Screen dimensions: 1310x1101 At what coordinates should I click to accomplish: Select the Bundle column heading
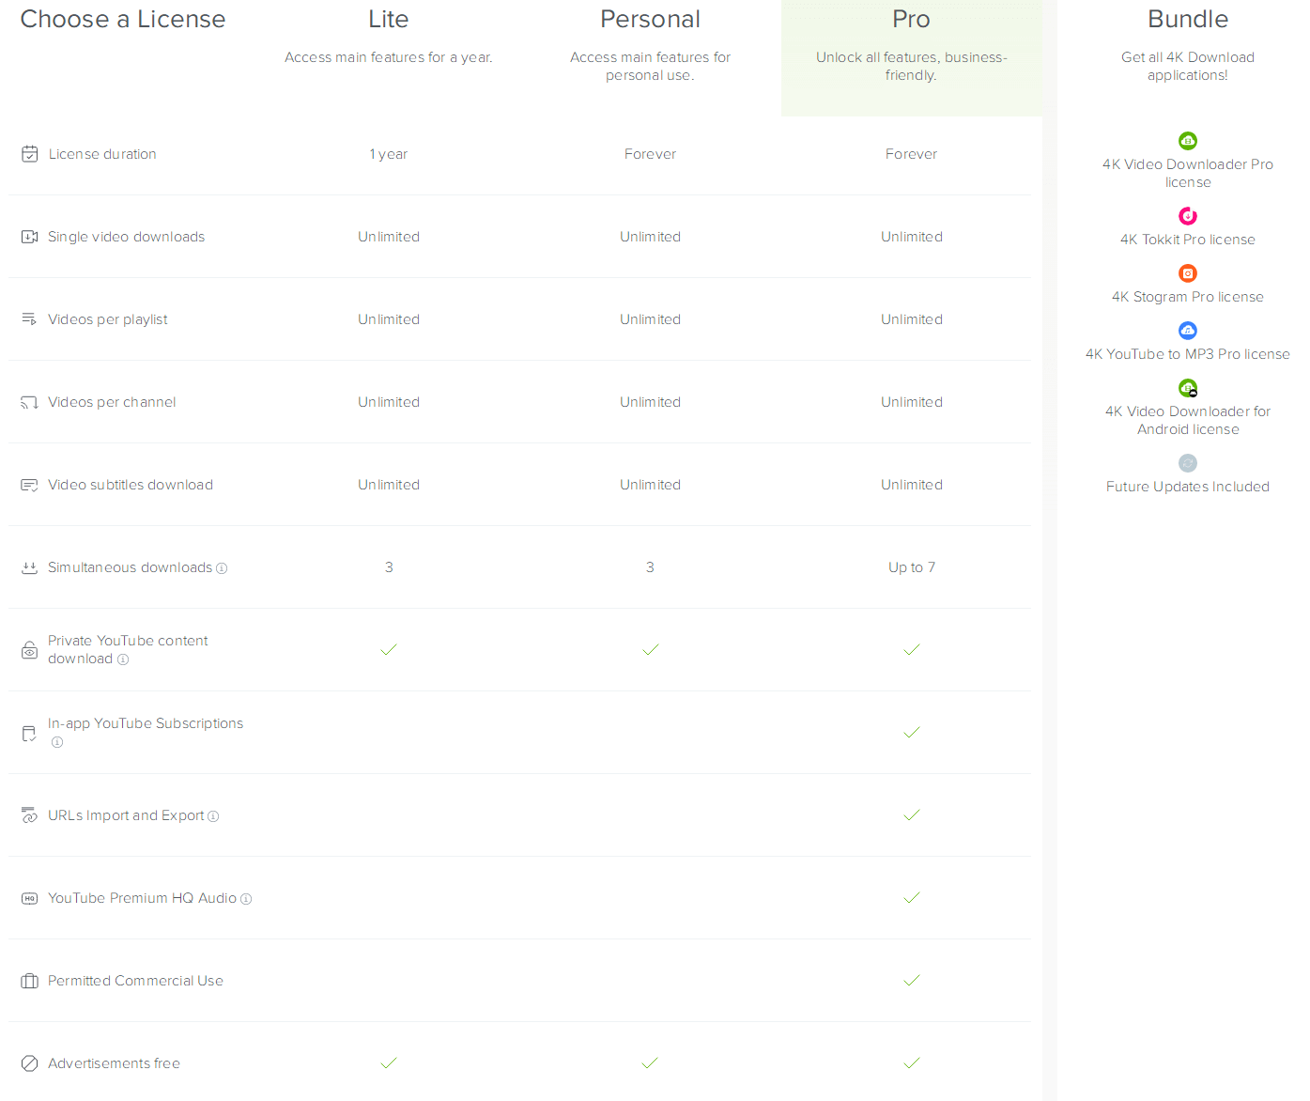[1188, 19]
